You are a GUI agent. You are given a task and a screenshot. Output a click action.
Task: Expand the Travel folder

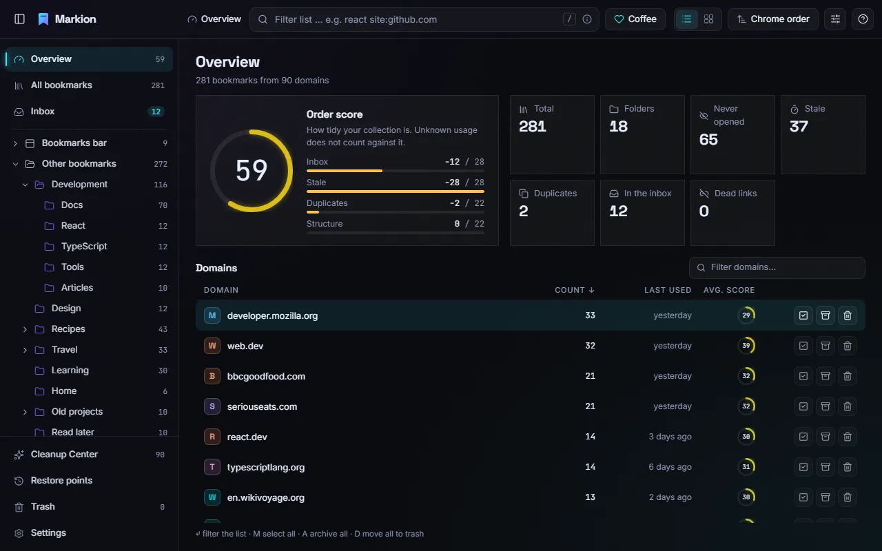pos(25,350)
